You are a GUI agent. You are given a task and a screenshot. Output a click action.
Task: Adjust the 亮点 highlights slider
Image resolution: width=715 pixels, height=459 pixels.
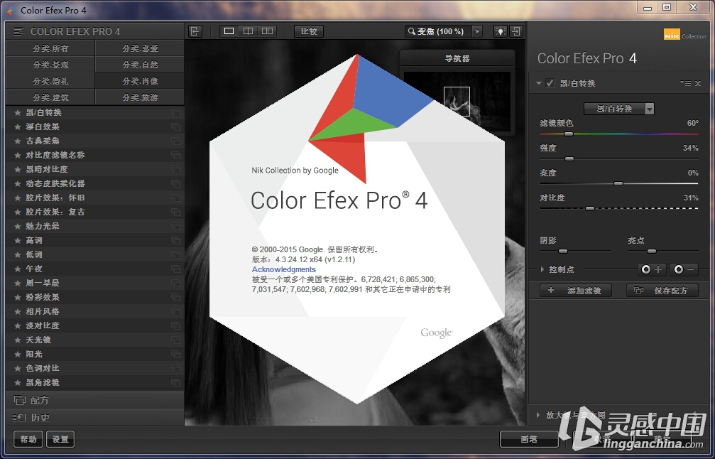(652, 251)
